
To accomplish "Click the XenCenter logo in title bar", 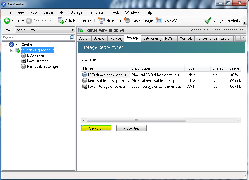I will coord(4,4).
